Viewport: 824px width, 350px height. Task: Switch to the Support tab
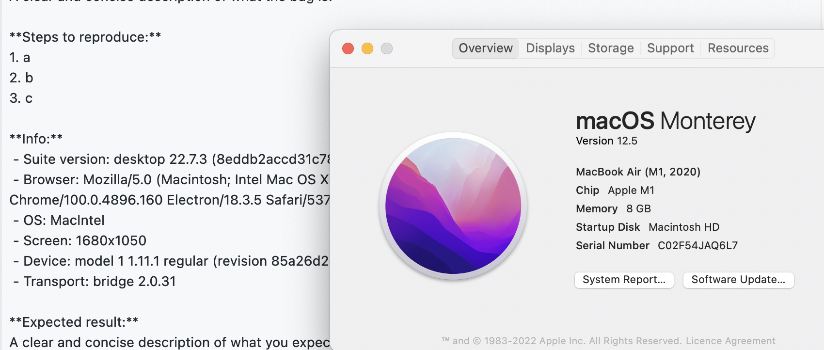pyautogui.click(x=670, y=48)
